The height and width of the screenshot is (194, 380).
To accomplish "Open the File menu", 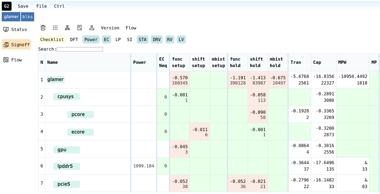I will click(41, 6).
